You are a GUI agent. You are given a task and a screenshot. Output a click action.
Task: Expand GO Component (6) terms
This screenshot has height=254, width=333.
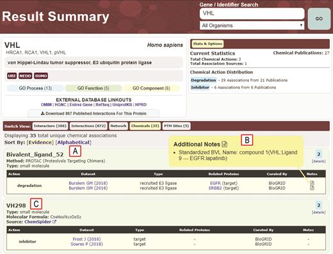(x=151, y=88)
